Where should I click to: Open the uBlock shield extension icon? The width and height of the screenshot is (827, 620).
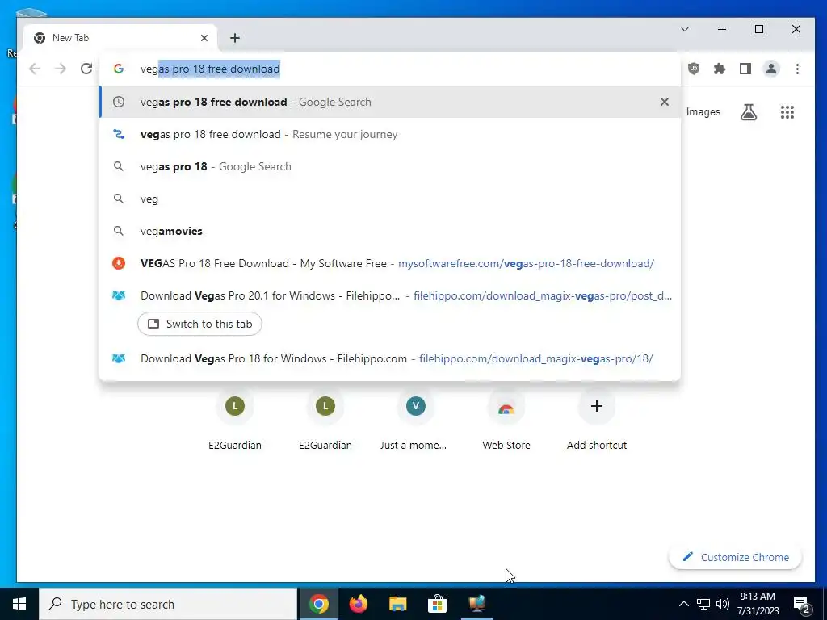(x=694, y=69)
